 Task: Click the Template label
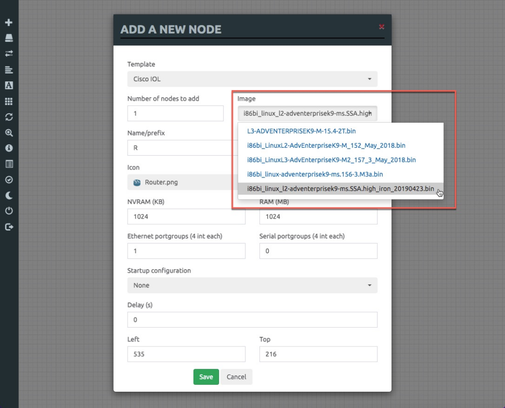141,64
